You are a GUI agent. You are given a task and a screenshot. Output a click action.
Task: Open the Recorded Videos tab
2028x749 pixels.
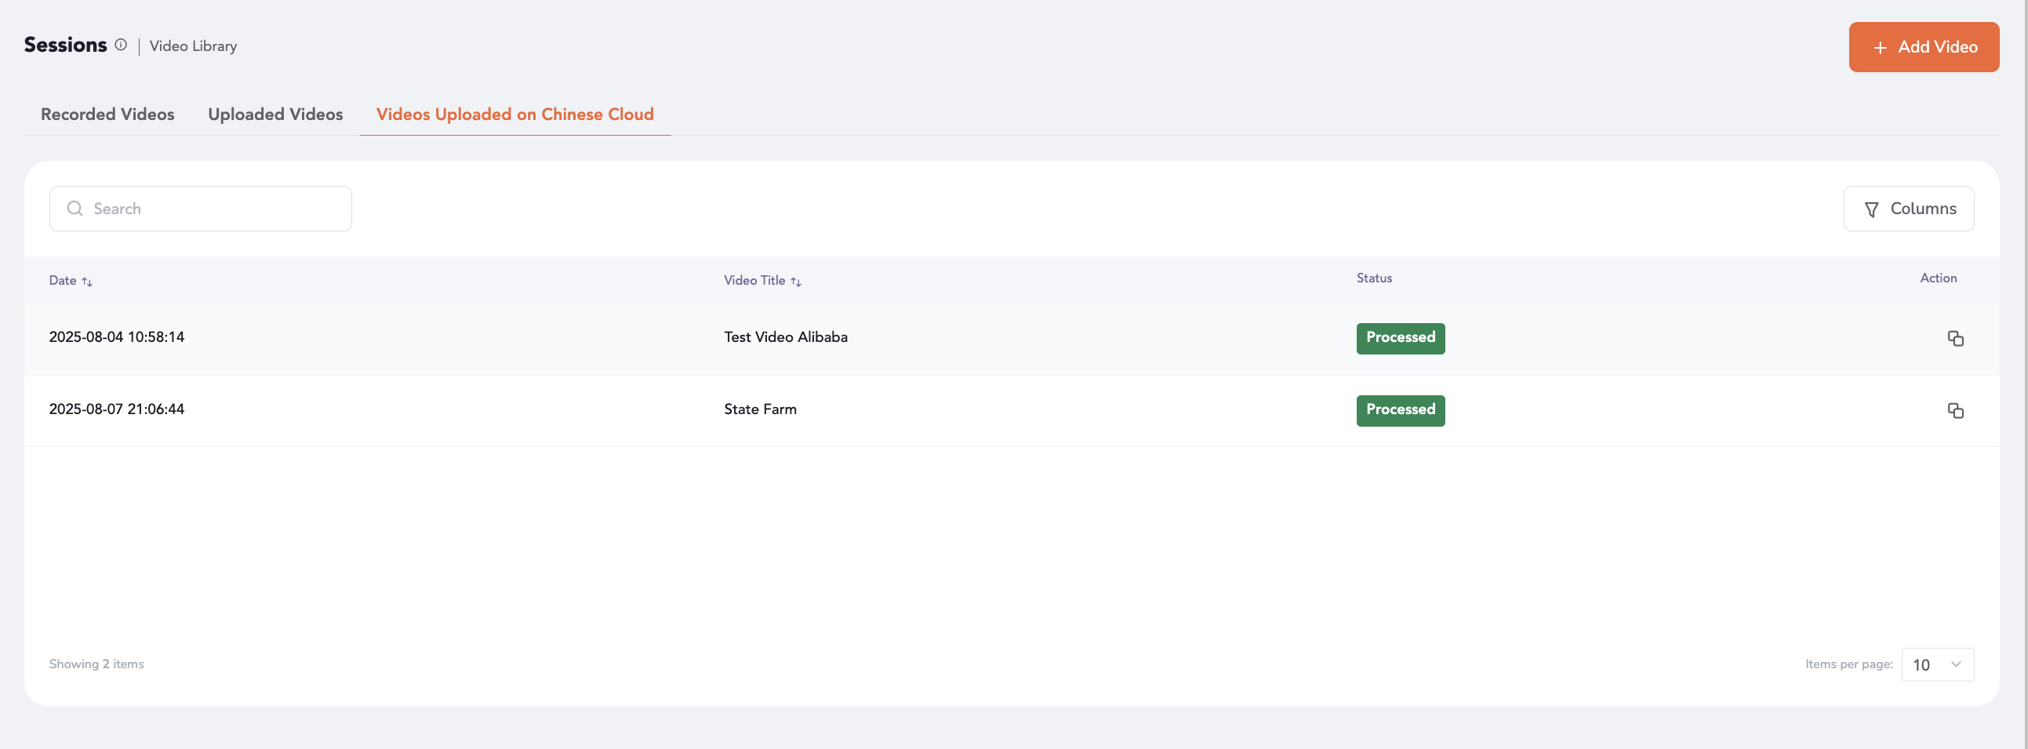pyautogui.click(x=108, y=115)
